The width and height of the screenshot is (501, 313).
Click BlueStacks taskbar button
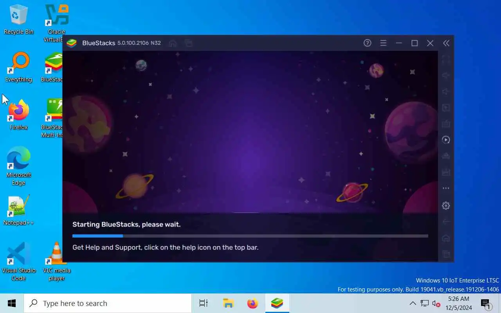pyautogui.click(x=277, y=303)
